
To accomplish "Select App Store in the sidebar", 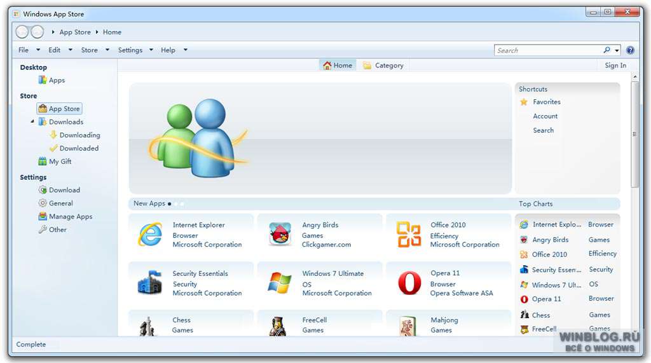I will pyautogui.click(x=59, y=109).
